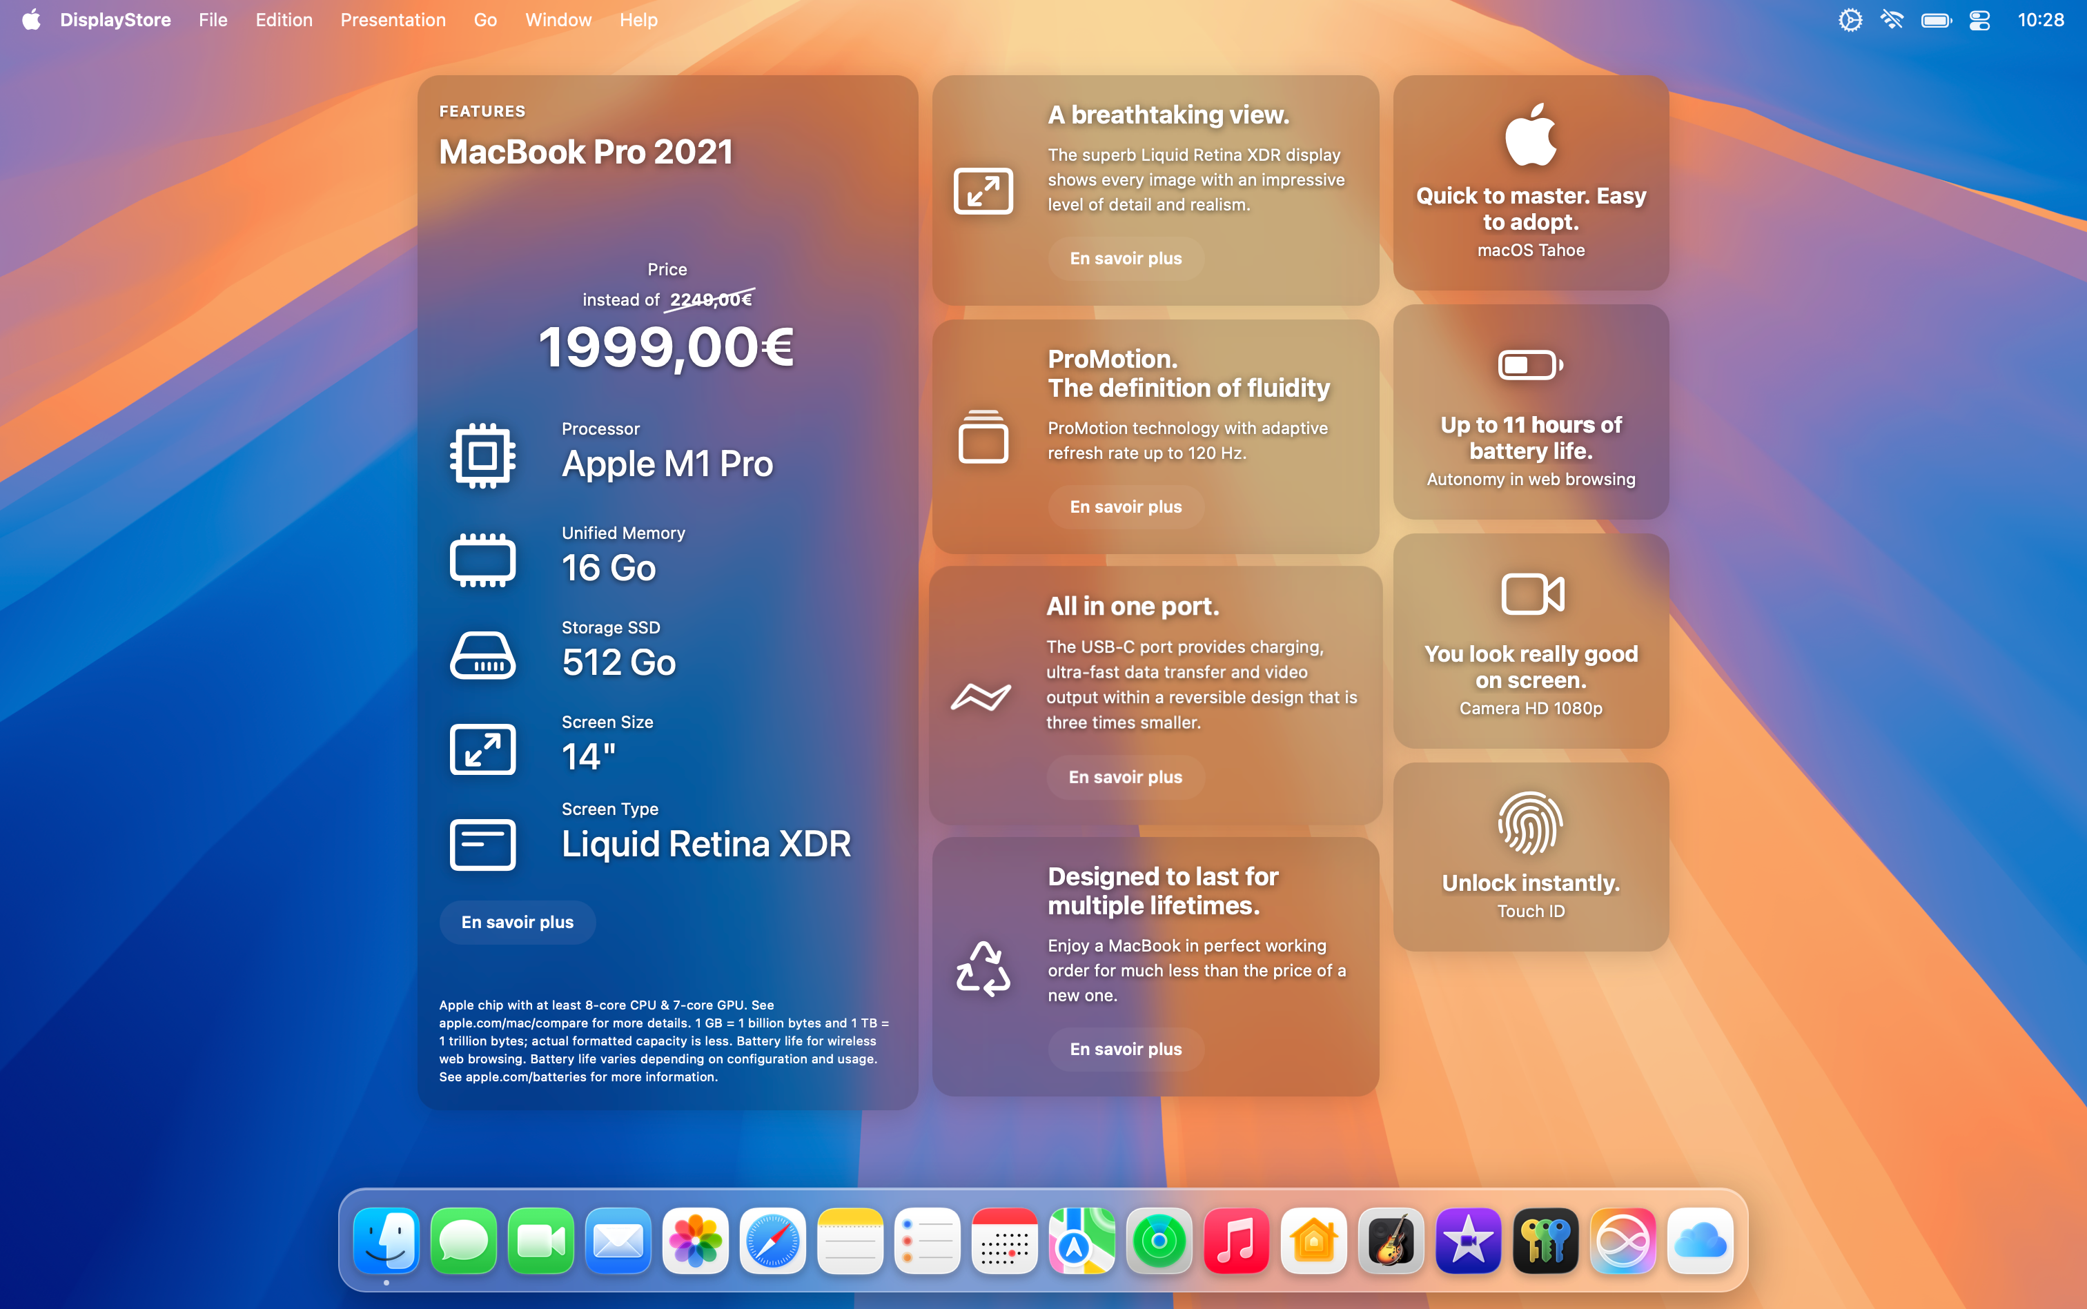Open GarageBand from the Dock
2087x1309 pixels.
(1391, 1241)
